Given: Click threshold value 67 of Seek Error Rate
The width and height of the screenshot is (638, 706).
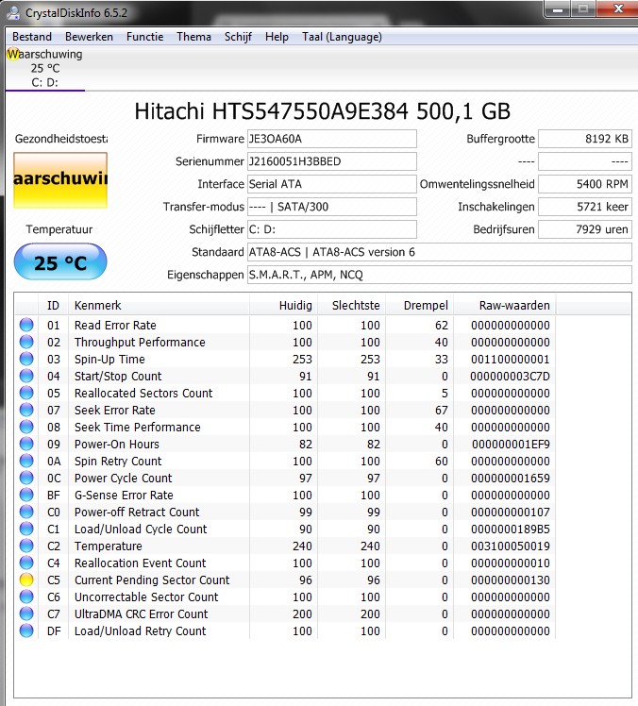Looking at the screenshot, I should (x=442, y=411).
